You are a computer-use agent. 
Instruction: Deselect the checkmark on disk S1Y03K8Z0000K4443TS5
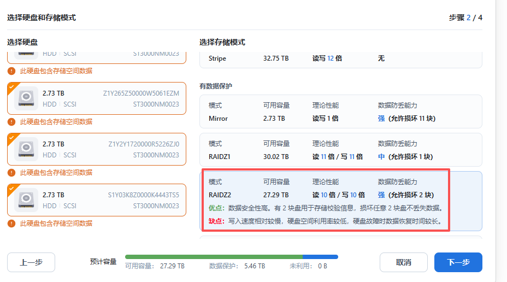[11, 187]
